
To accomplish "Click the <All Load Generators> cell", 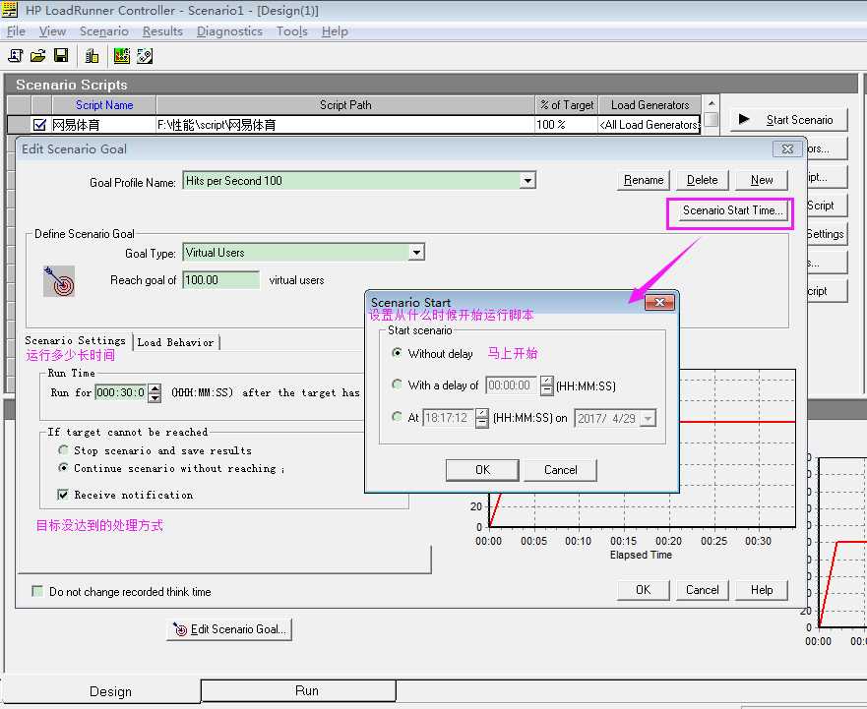I will (x=650, y=125).
